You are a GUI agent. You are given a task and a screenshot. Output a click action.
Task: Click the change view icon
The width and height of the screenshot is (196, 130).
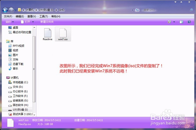(169, 22)
